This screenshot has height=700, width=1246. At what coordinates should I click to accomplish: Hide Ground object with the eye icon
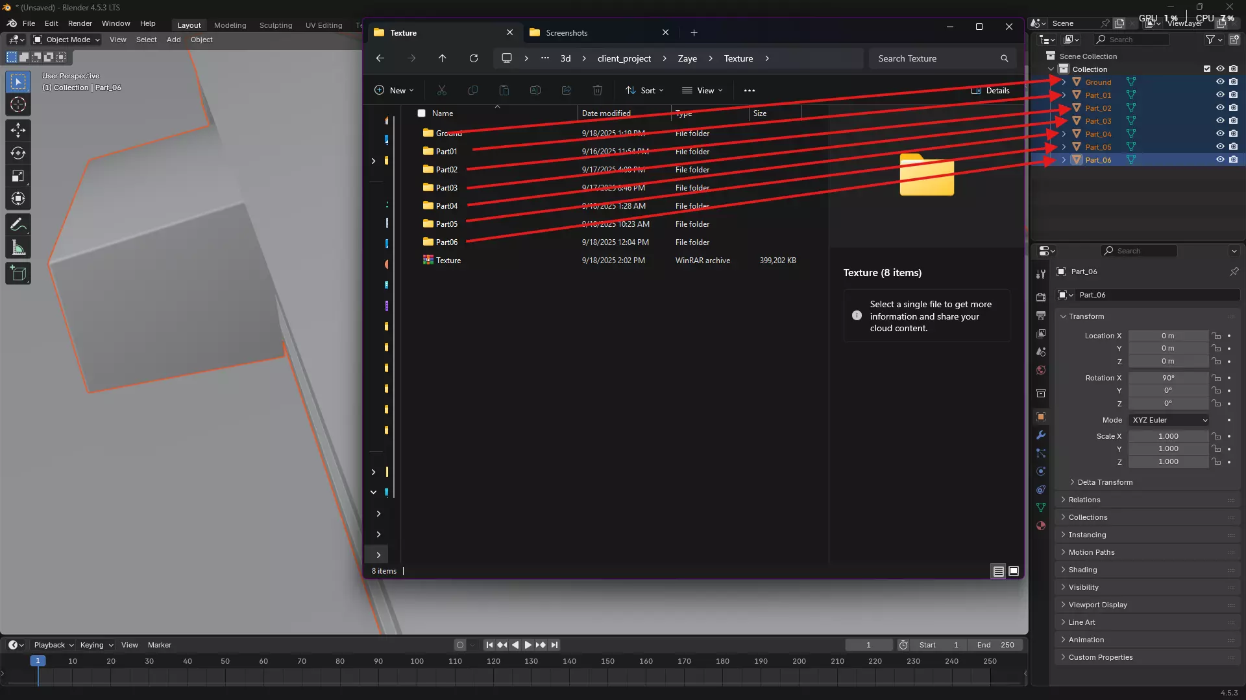click(x=1220, y=82)
